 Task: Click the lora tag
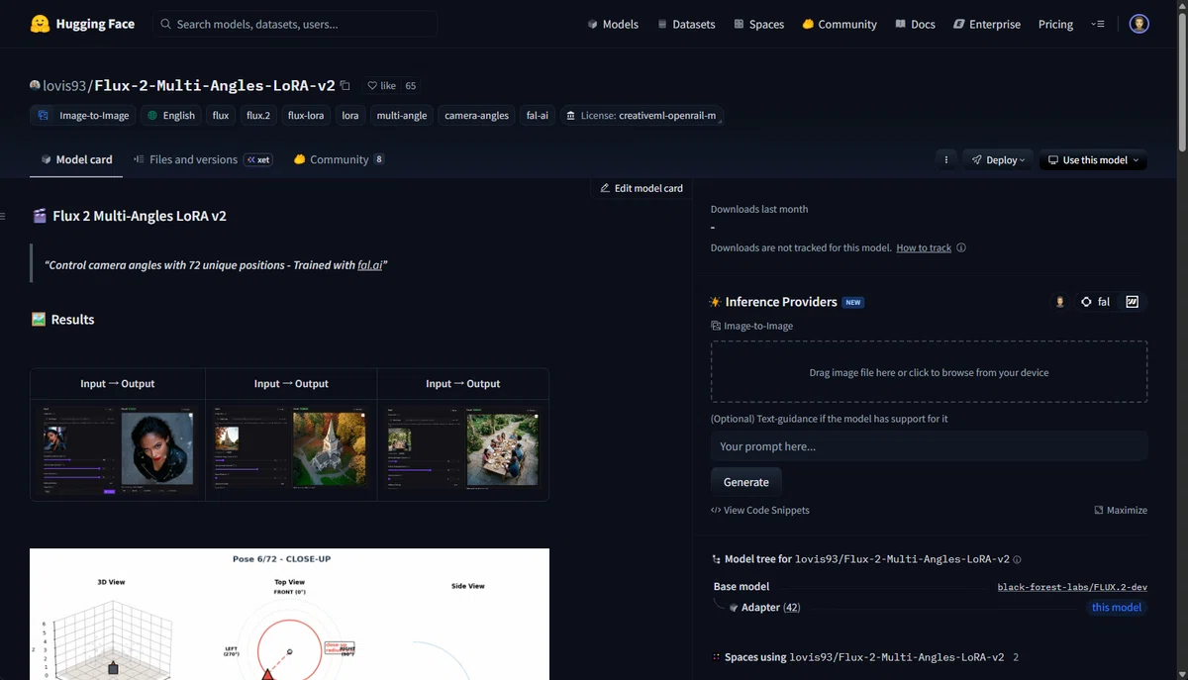350,115
